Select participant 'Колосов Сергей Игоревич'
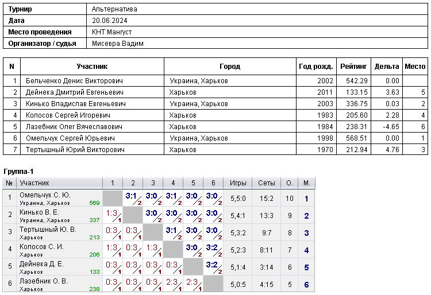Screen dimensions: 431x295 click(x=68, y=115)
